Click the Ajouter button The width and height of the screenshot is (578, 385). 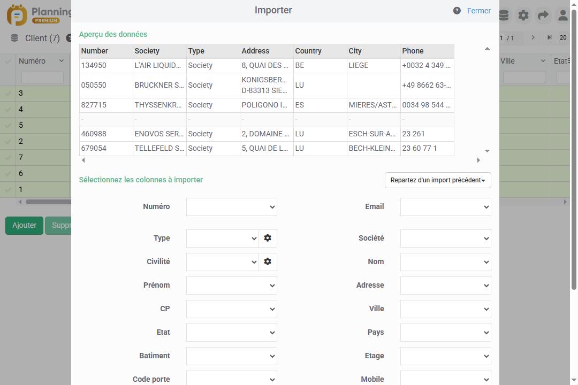coord(24,226)
